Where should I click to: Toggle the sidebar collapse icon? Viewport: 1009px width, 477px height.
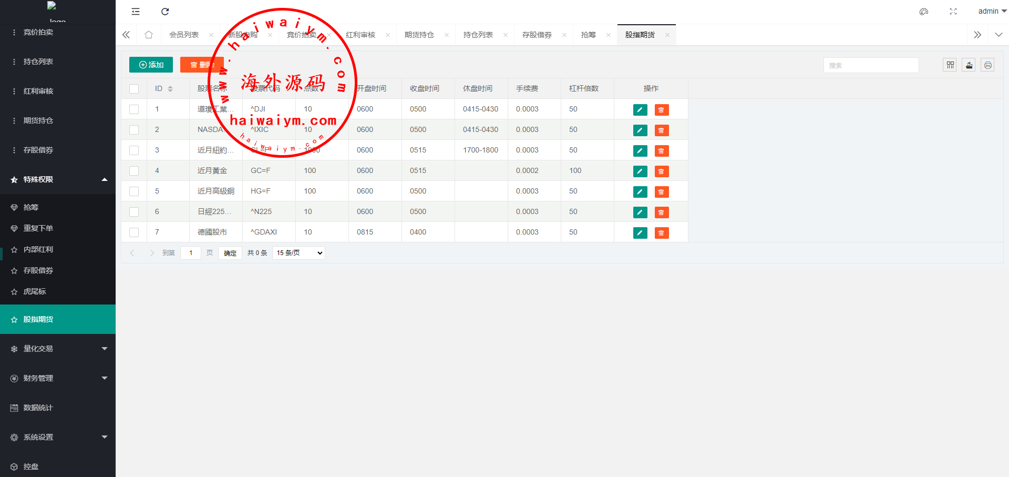pos(136,12)
